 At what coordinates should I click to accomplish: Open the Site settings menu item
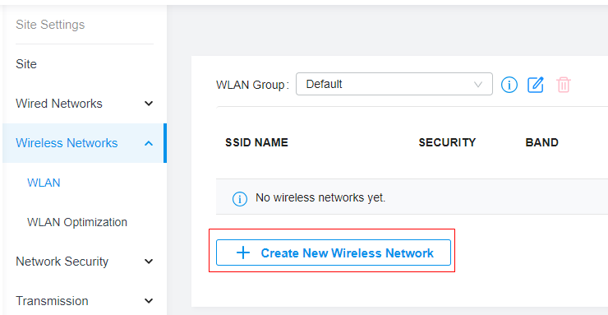coord(26,64)
